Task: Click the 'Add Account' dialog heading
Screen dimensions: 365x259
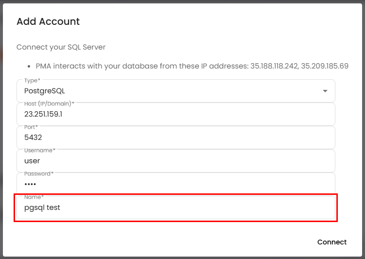Action: pyautogui.click(x=48, y=21)
